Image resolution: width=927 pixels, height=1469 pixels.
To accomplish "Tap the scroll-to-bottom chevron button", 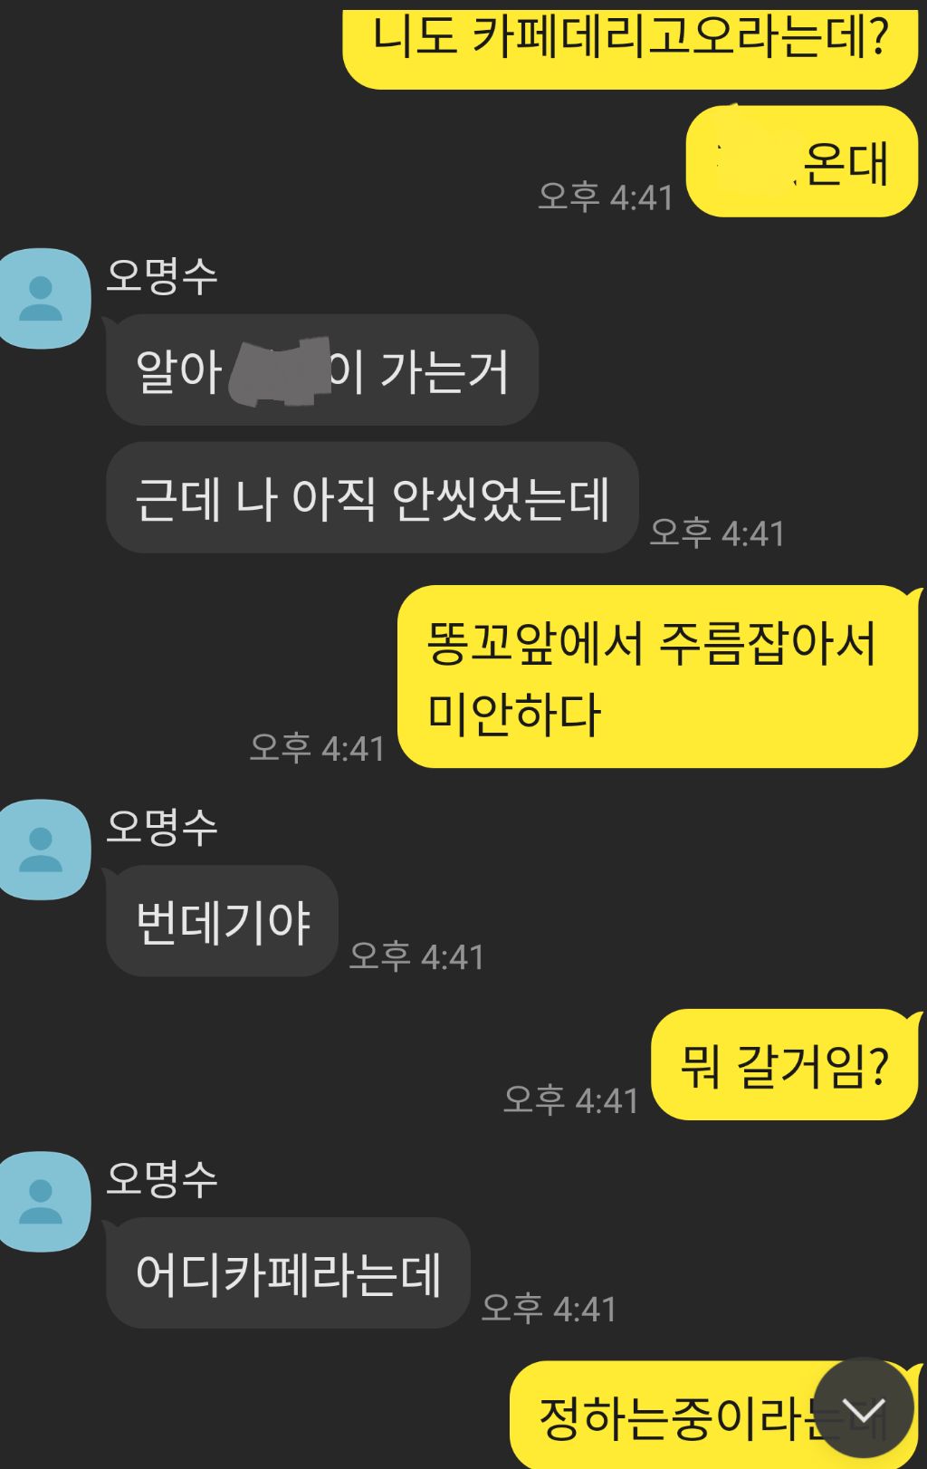I will point(864,1407).
